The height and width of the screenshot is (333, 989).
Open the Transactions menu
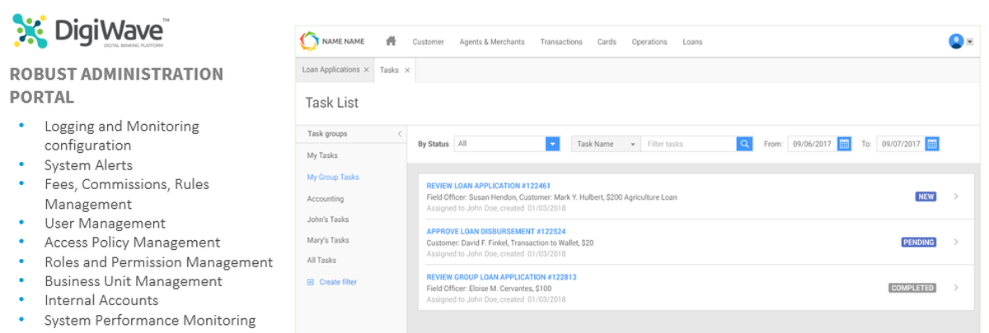pyautogui.click(x=560, y=42)
